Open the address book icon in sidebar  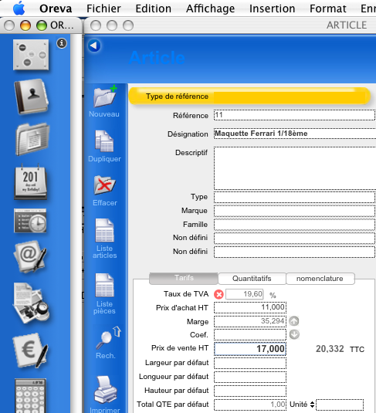pyautogui.click(x=32, y=96)
